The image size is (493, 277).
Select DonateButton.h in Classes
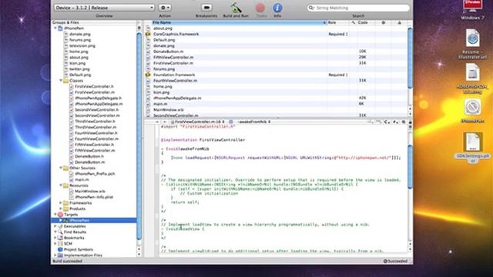(x=89, y=156)
